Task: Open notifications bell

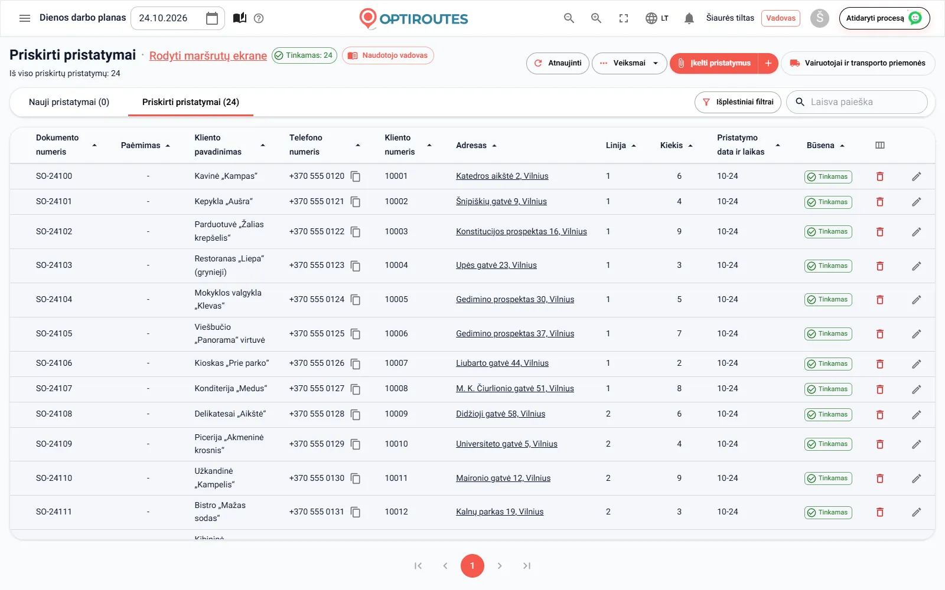Action: pos(689,18)
